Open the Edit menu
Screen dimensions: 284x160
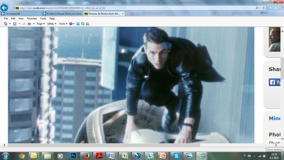click(x=13, y=19)
